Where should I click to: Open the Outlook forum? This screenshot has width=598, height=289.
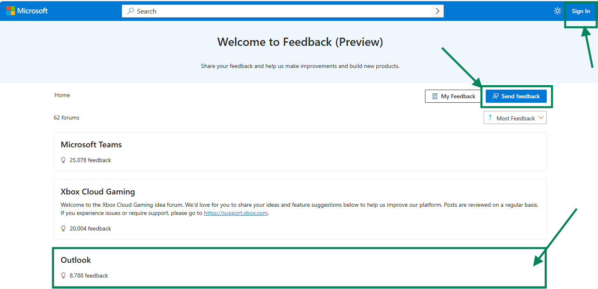pos(300,267)
